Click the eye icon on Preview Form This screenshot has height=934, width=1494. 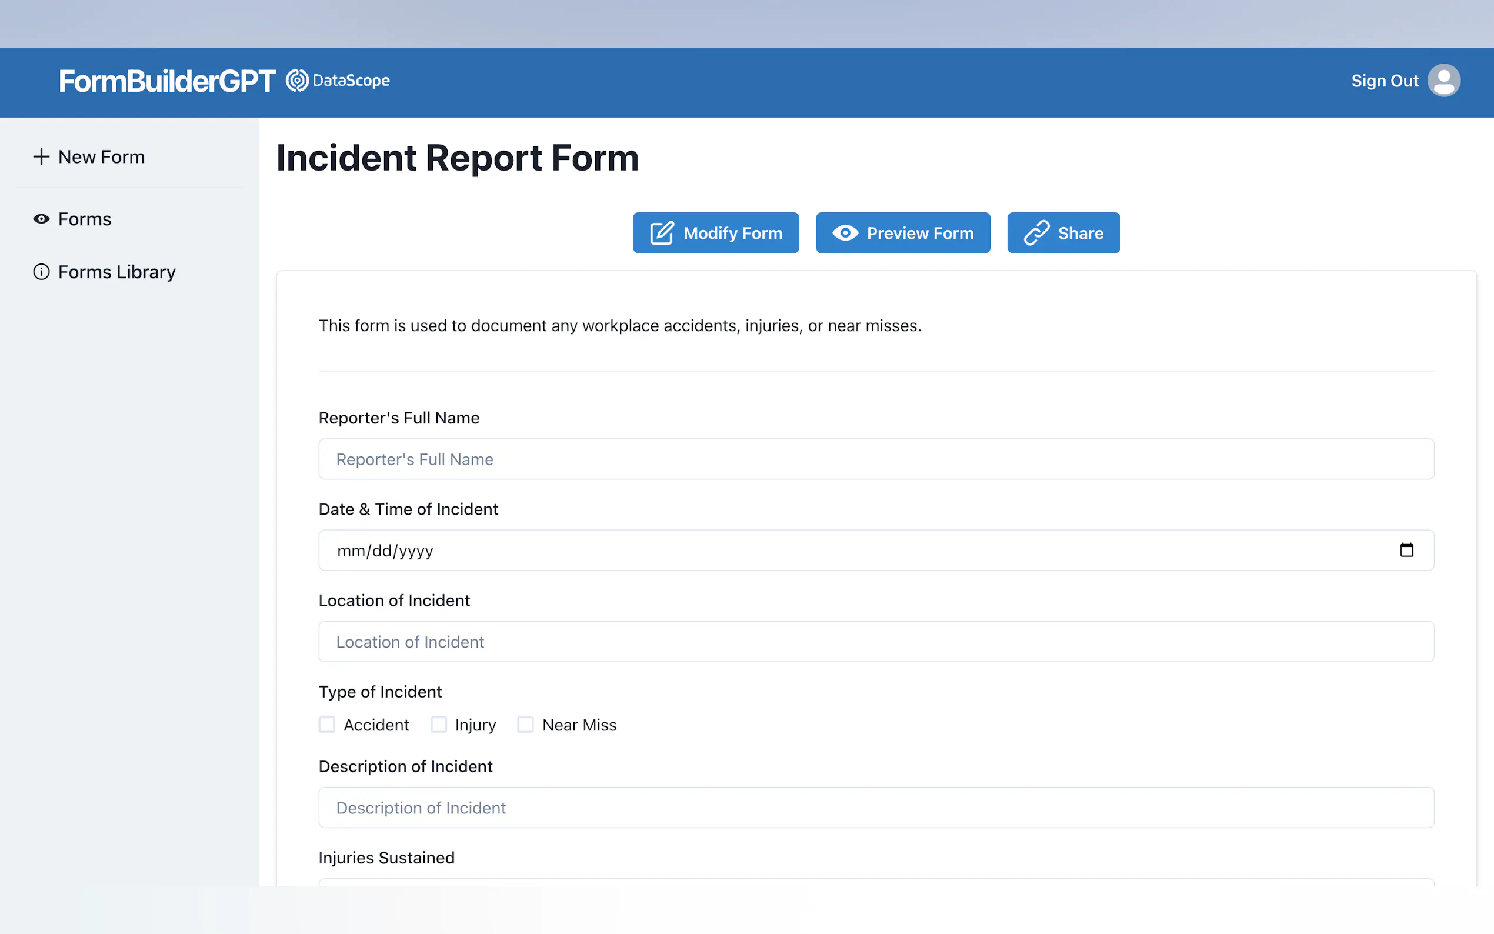(845, 233)
